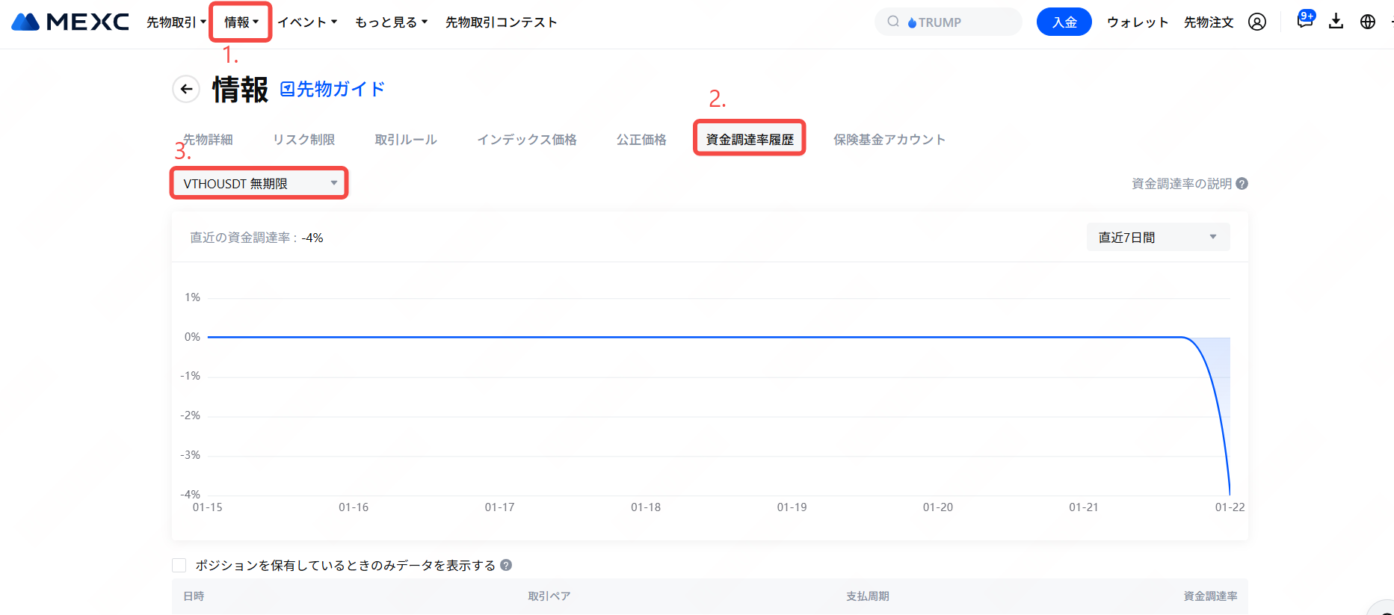Viewport: 1394px width, 615px height.
Task: Expand the 先物取引 menu
Action: point(176,22)
